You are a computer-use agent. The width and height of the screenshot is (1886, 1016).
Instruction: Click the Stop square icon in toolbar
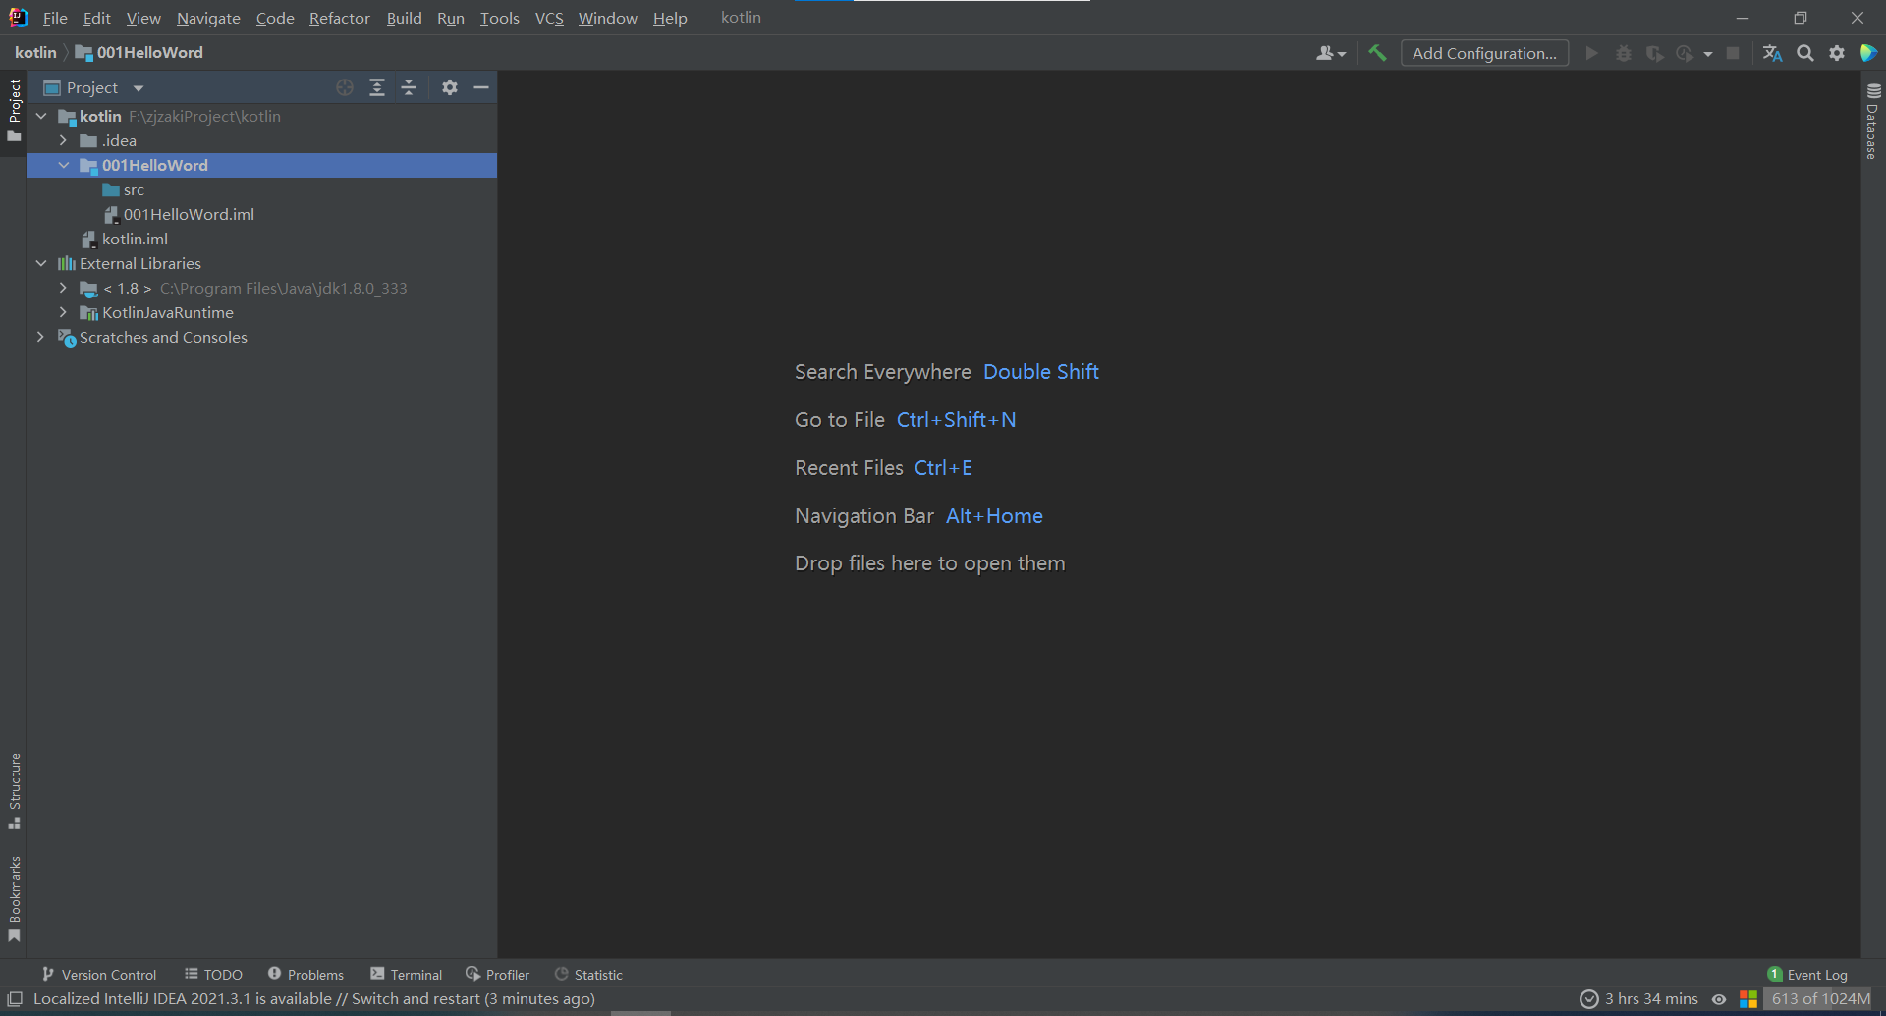coord(1733,53)
